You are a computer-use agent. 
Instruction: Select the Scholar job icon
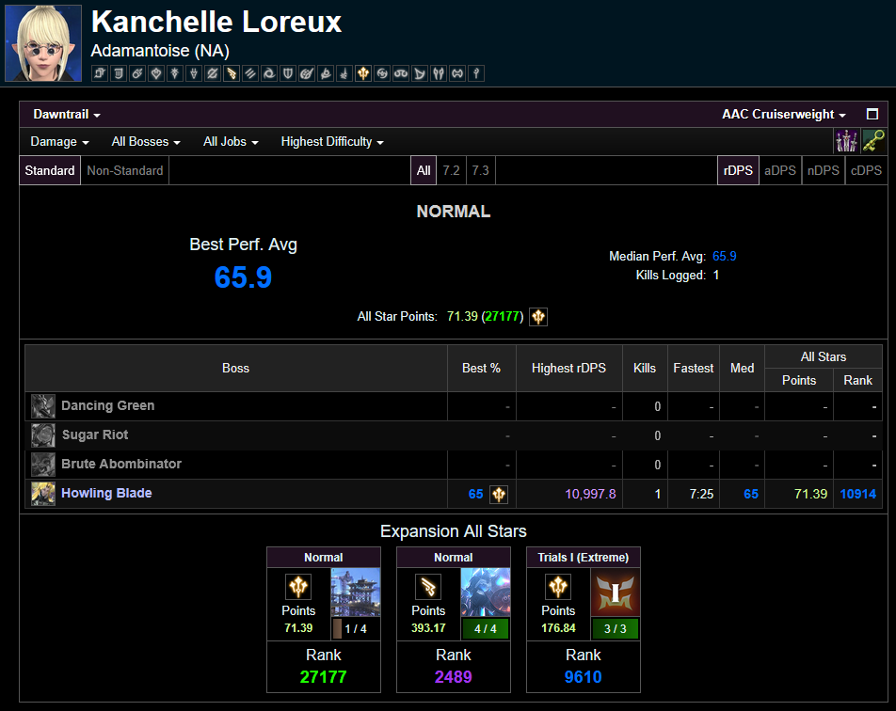(x=402, y=73)
